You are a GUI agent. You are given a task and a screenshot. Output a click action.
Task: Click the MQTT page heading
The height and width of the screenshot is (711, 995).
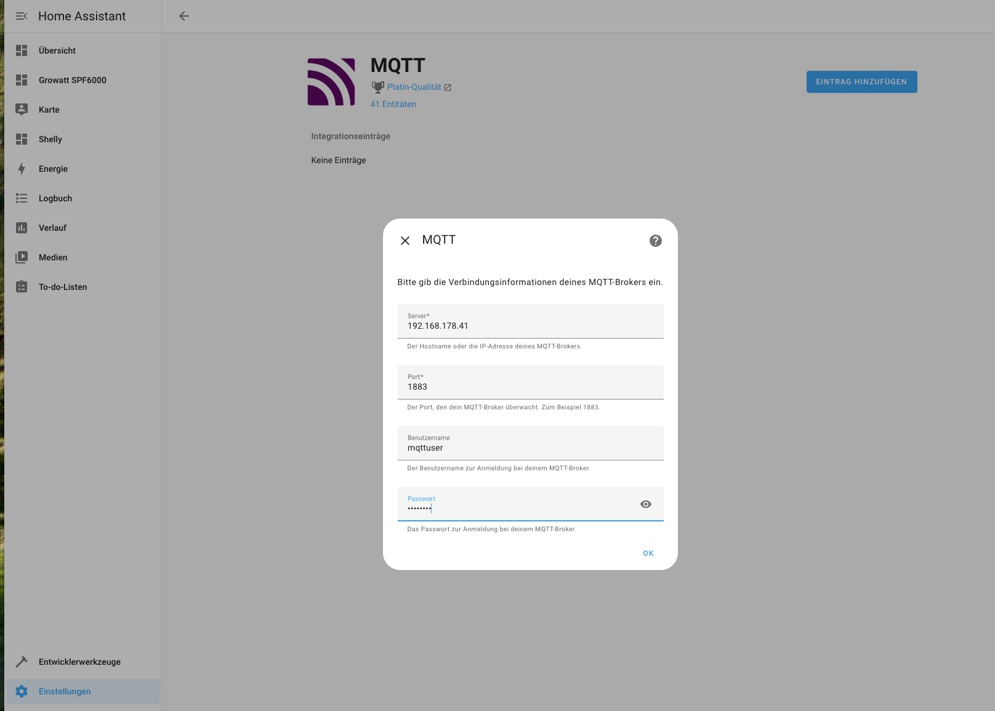coord(398,65)
